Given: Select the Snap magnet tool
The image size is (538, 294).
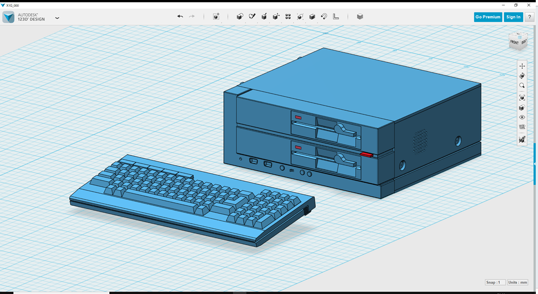Looking at the screenshot, I should (x=324, y=17).
